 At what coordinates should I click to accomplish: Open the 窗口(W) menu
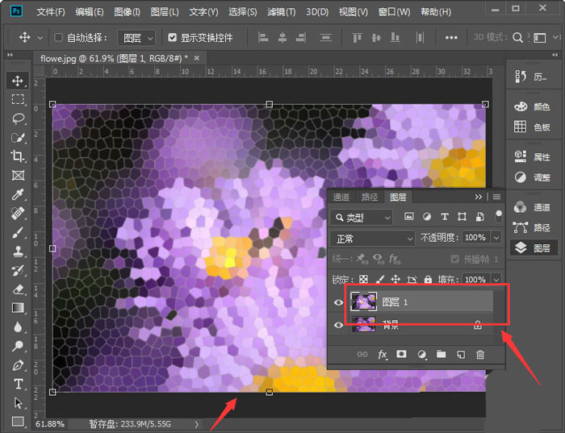click(x=394, y=12)
